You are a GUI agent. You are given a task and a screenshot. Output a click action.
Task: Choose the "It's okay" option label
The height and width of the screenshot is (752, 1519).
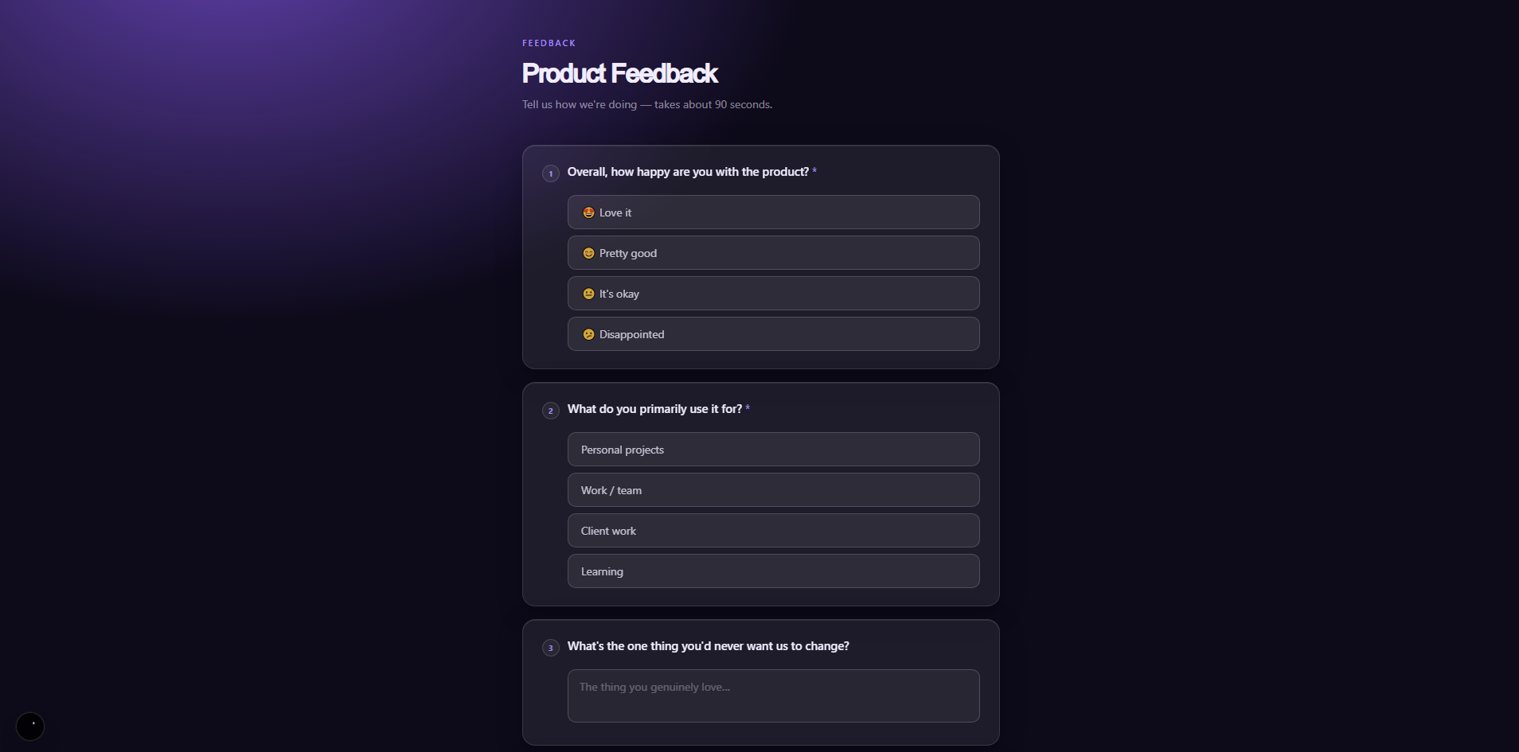619,294
